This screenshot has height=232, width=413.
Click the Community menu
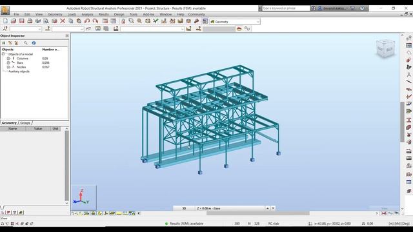tap(196, 14)
